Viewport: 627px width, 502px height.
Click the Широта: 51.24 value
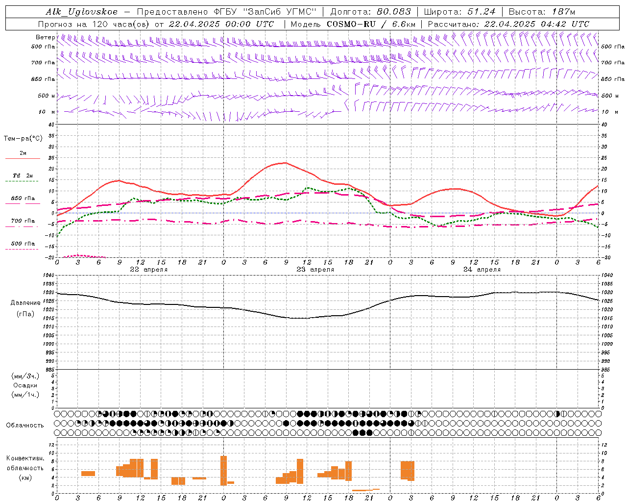(459, 12)
